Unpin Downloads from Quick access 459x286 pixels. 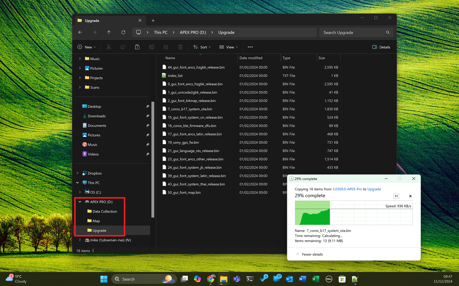147,116
